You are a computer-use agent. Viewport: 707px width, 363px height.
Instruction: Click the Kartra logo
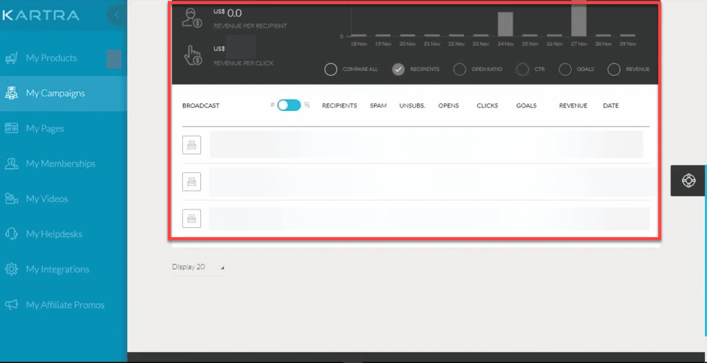pos(41,15)
